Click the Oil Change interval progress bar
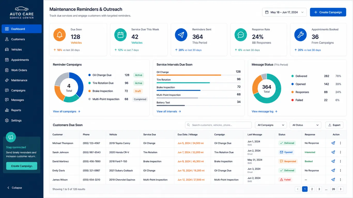The width and height of the screenshot is (353, 198). [198, 75]
